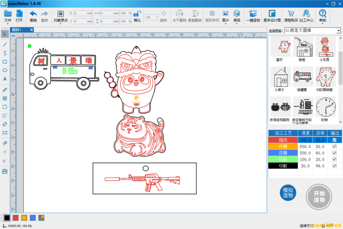Flip vertically with 垂直翻转
The height and width of the screenshot is (229, 343).
(195, 16)
